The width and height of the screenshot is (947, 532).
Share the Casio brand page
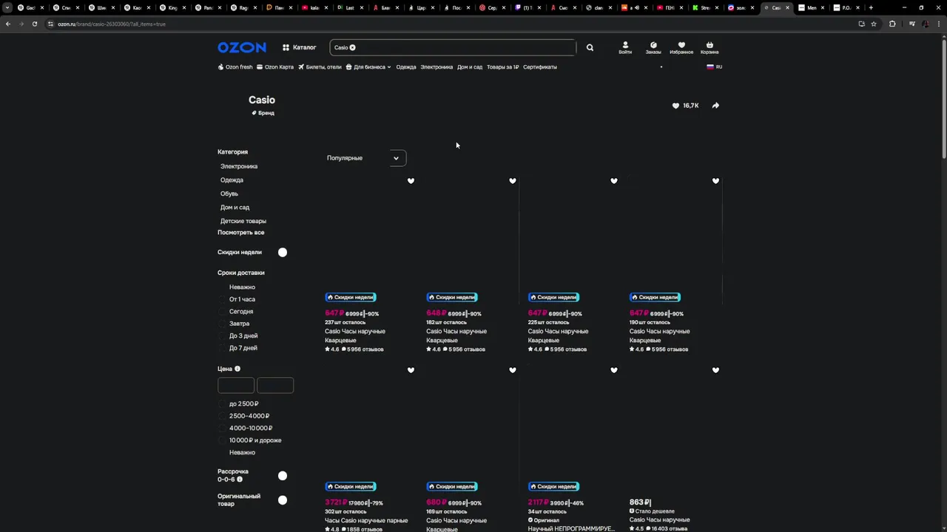coord(715,106)
